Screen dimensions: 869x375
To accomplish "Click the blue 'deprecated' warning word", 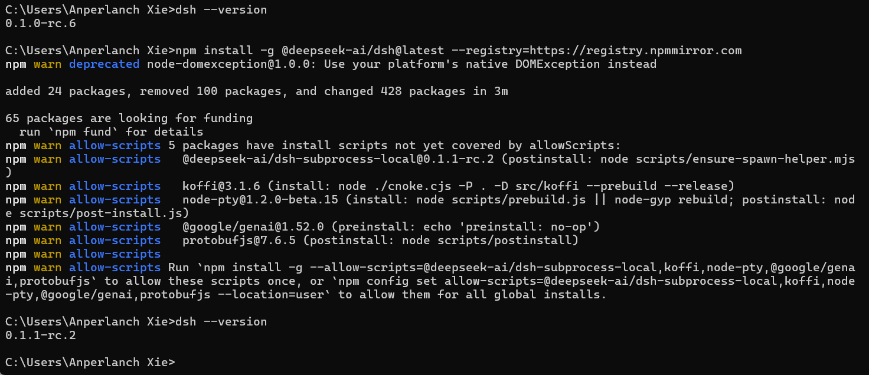I will click(104, 64).
